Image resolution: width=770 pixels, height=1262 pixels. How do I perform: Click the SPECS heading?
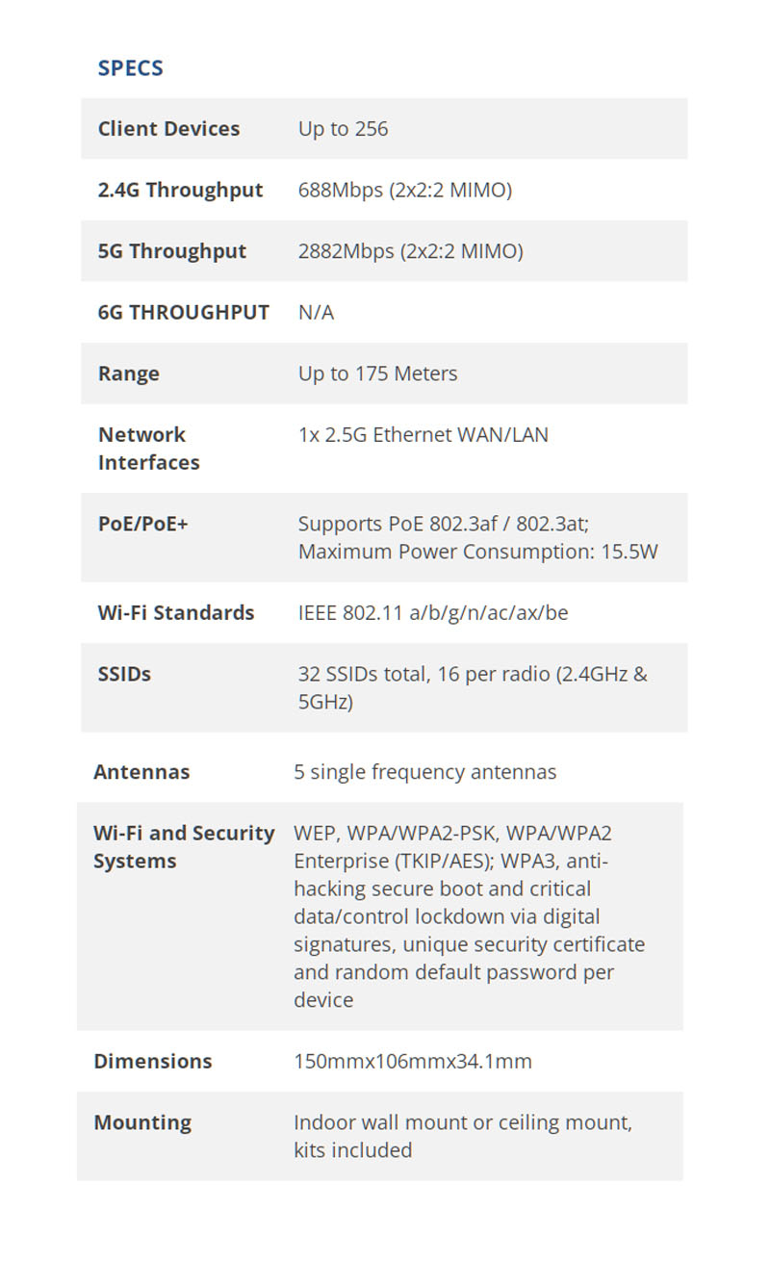point(130,68)
